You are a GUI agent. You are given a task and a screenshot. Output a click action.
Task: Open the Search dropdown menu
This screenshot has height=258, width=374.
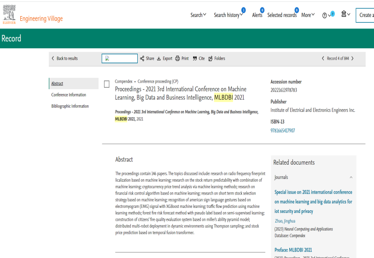click(x=198, y=15)
